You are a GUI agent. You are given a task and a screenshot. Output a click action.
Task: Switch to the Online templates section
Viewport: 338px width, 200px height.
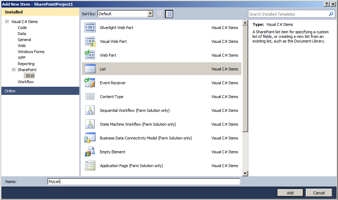tap(40, 91)
